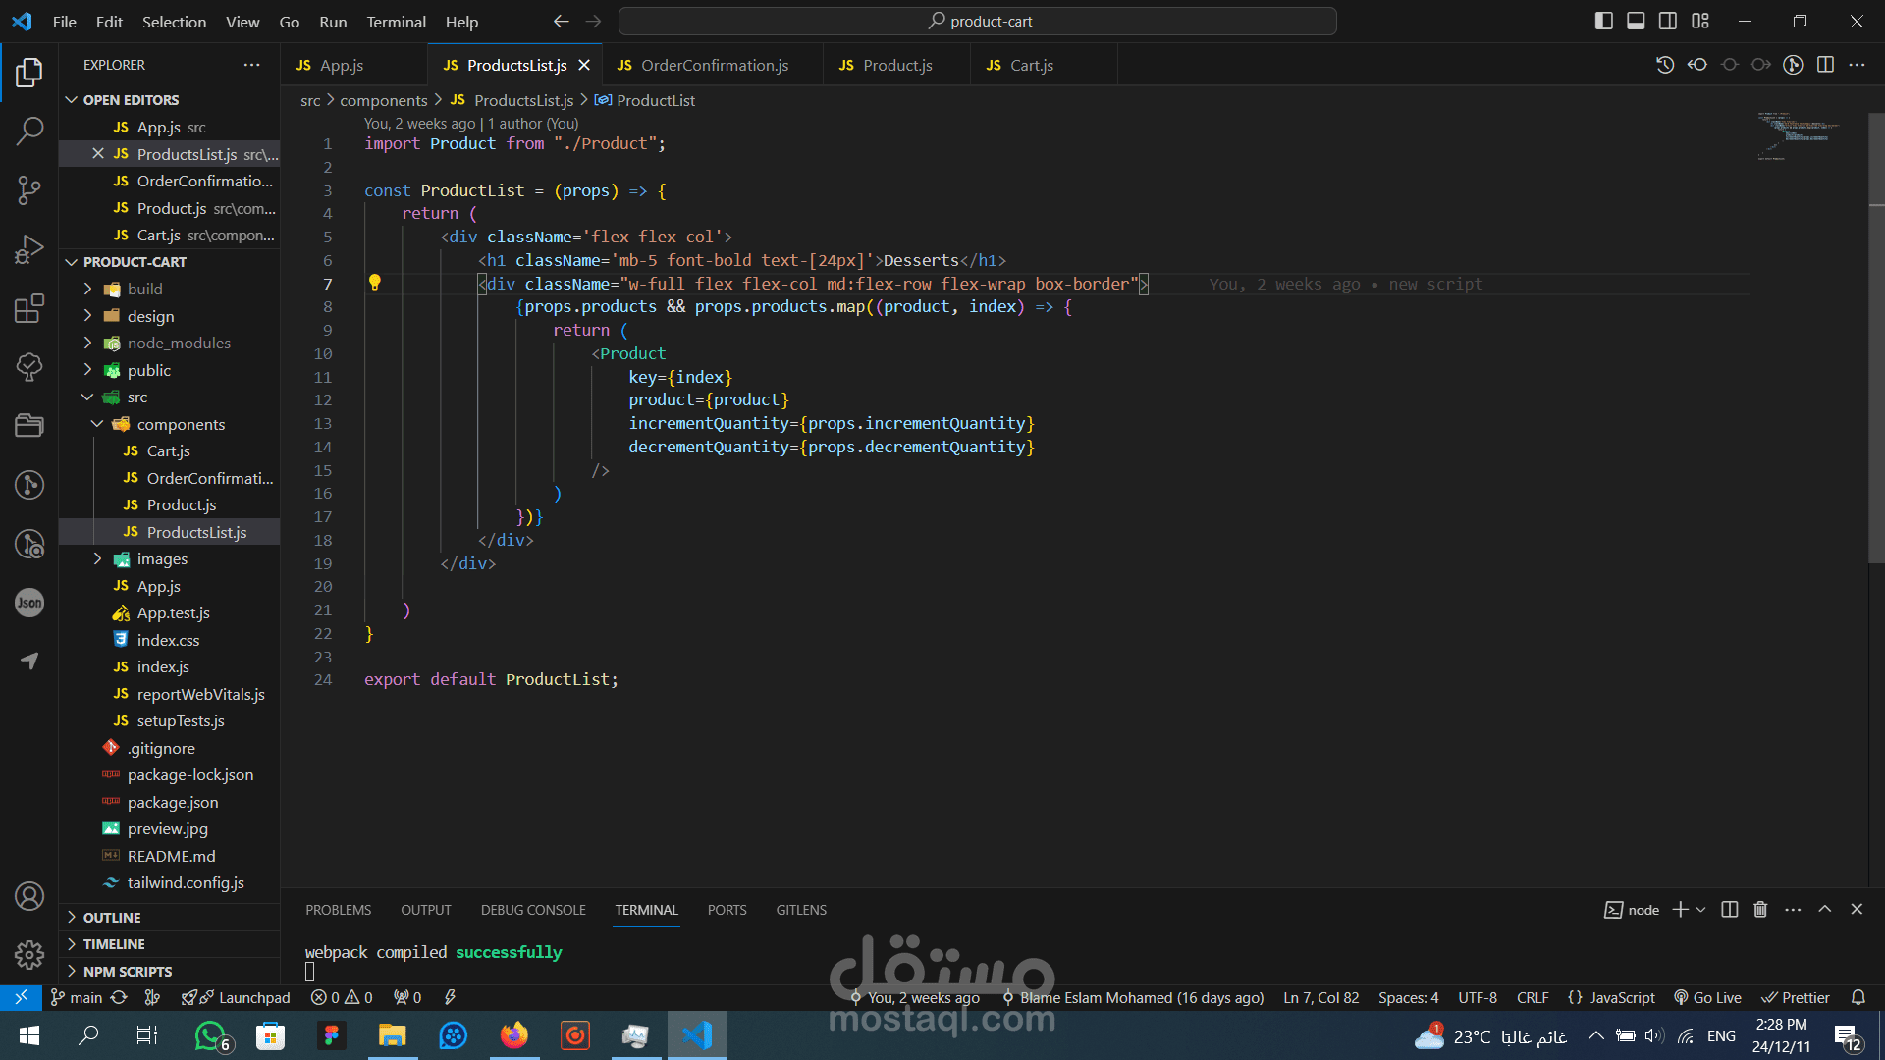Viewport: 1885px width, 1060px height.
Task: Open the new terminal launch profile dropdown
Action: coord(1701,910)
